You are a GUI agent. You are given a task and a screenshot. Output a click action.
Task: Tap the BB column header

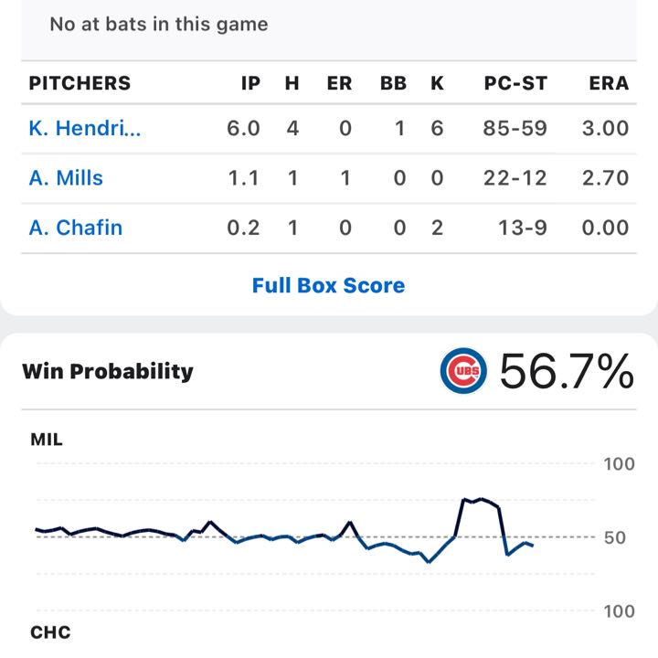(393, 83)
